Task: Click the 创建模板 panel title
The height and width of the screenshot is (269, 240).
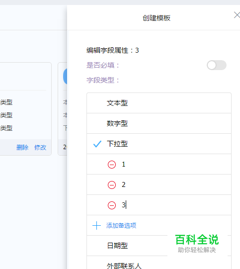Action: pos(157,18)
